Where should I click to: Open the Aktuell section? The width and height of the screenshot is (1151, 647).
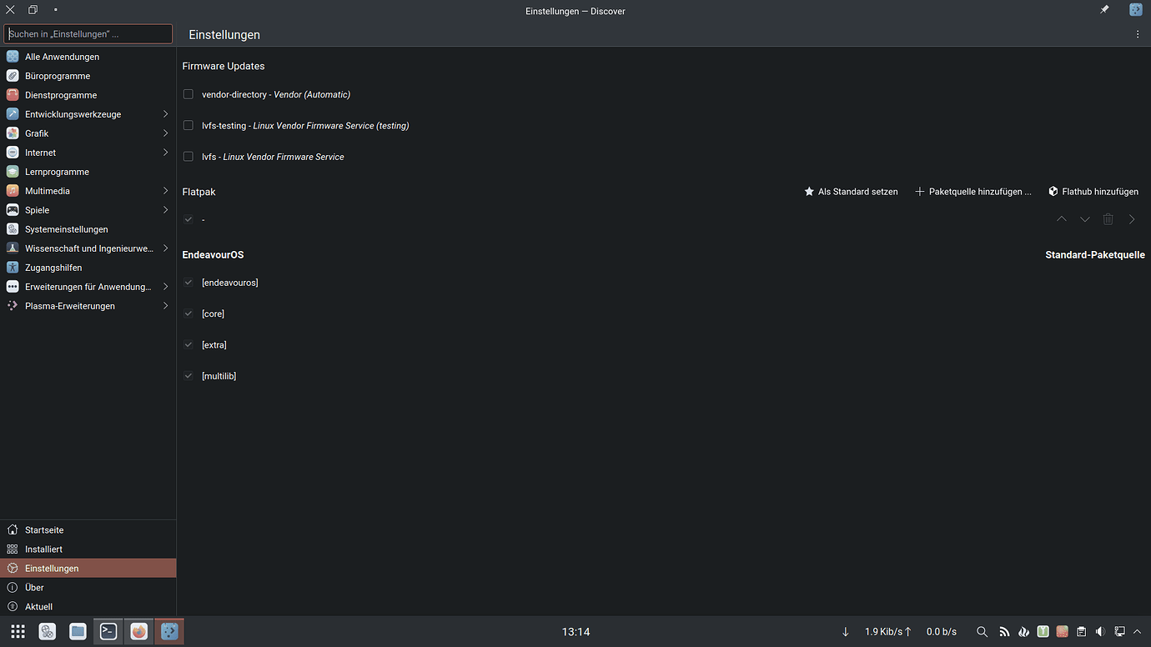[38, 606]
